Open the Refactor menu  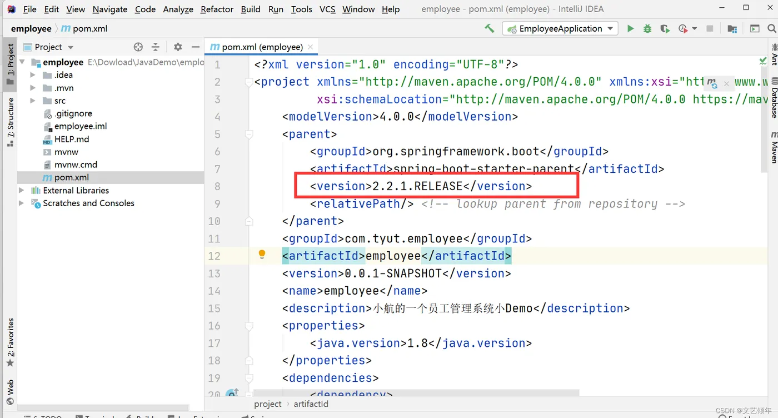(217, 9)
